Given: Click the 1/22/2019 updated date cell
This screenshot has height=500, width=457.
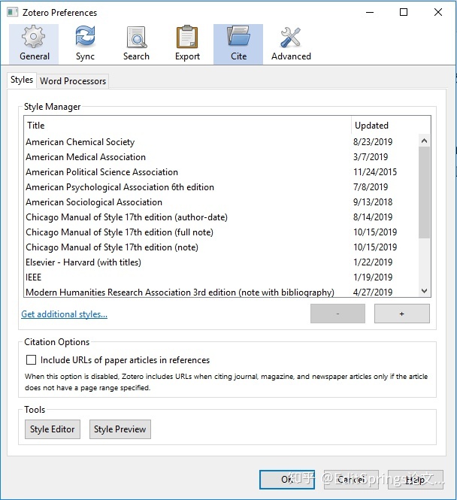Looking at the screenshot, I should point(373,262).
